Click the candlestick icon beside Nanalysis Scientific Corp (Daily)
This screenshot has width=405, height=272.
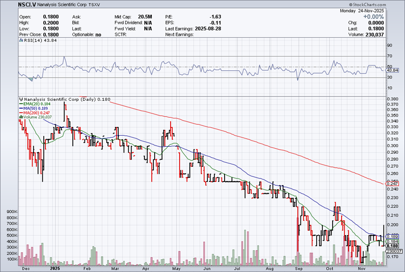[x=21, y=99]
